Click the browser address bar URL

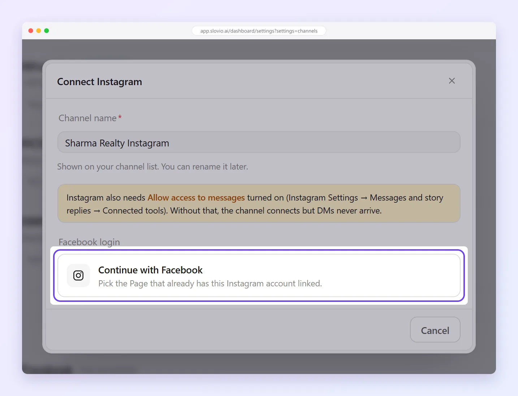tap(259, 31)
